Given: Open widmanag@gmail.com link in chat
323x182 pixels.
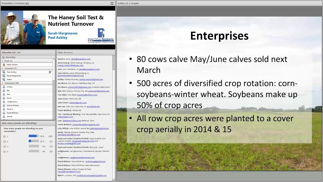Looking at the screenshot, I should tap(95, 161).
